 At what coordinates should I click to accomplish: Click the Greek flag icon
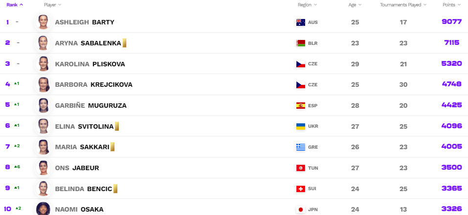[x=301, y=147]
